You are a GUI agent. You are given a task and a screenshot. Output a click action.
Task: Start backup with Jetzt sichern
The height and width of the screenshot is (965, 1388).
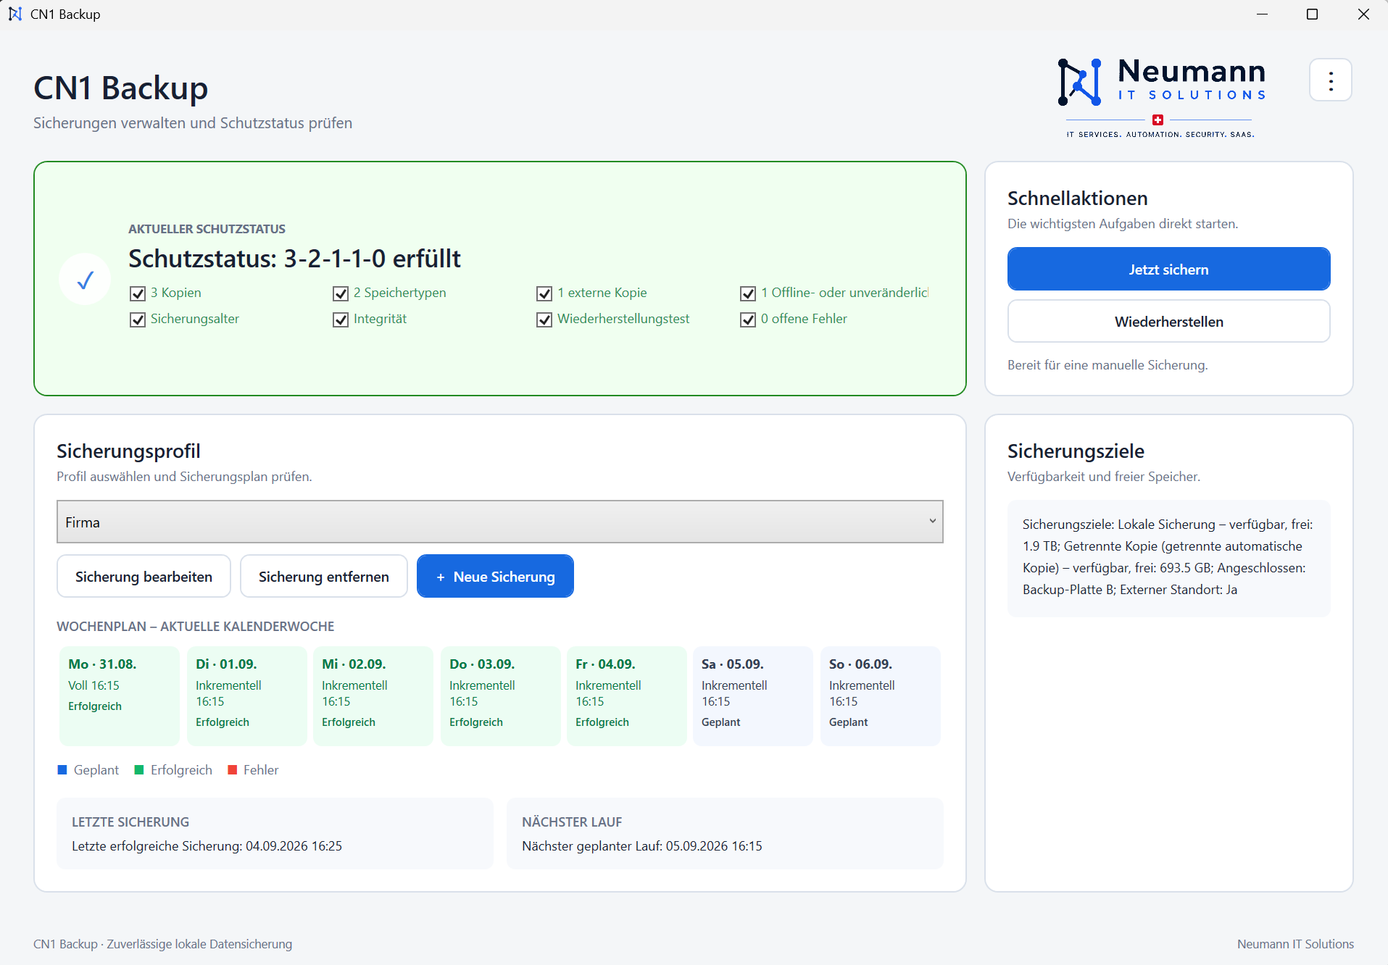coord(1168,270)
